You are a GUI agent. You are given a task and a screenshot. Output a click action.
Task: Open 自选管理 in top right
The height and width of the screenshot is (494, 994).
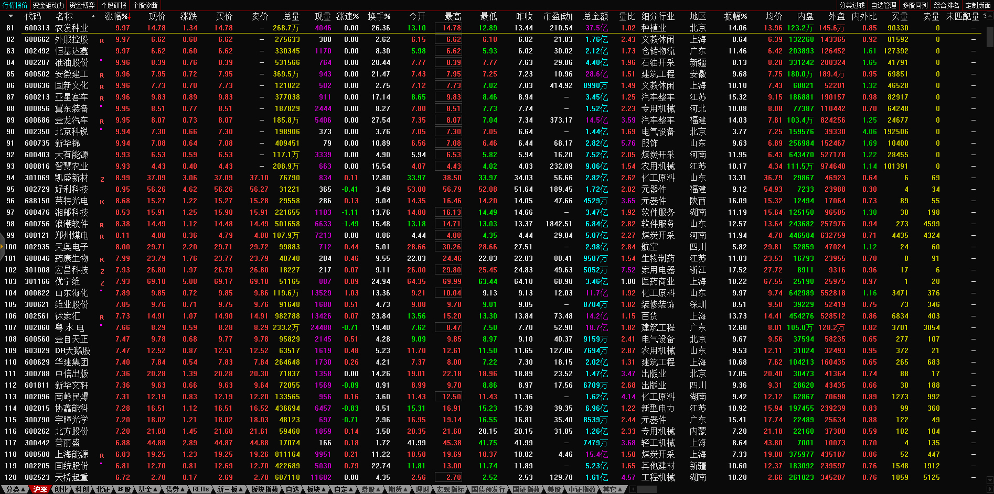tap(883, 5)
